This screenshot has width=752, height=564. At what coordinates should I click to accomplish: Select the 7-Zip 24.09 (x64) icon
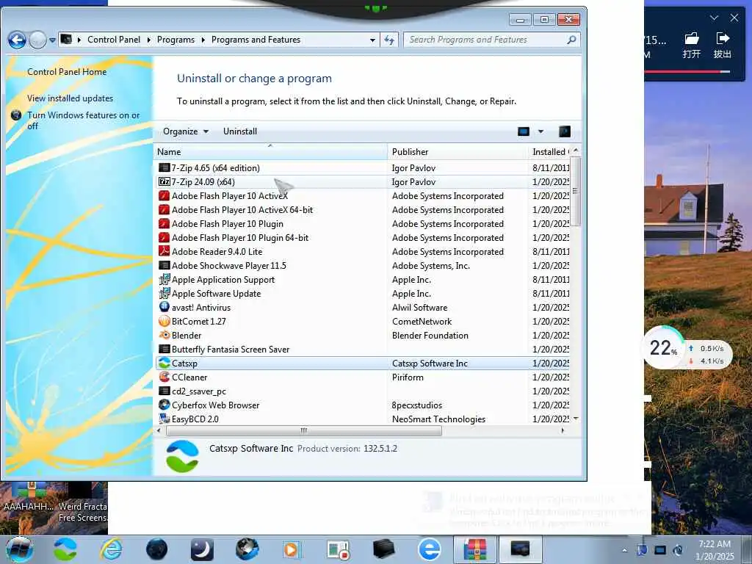(x=164, y=182)
